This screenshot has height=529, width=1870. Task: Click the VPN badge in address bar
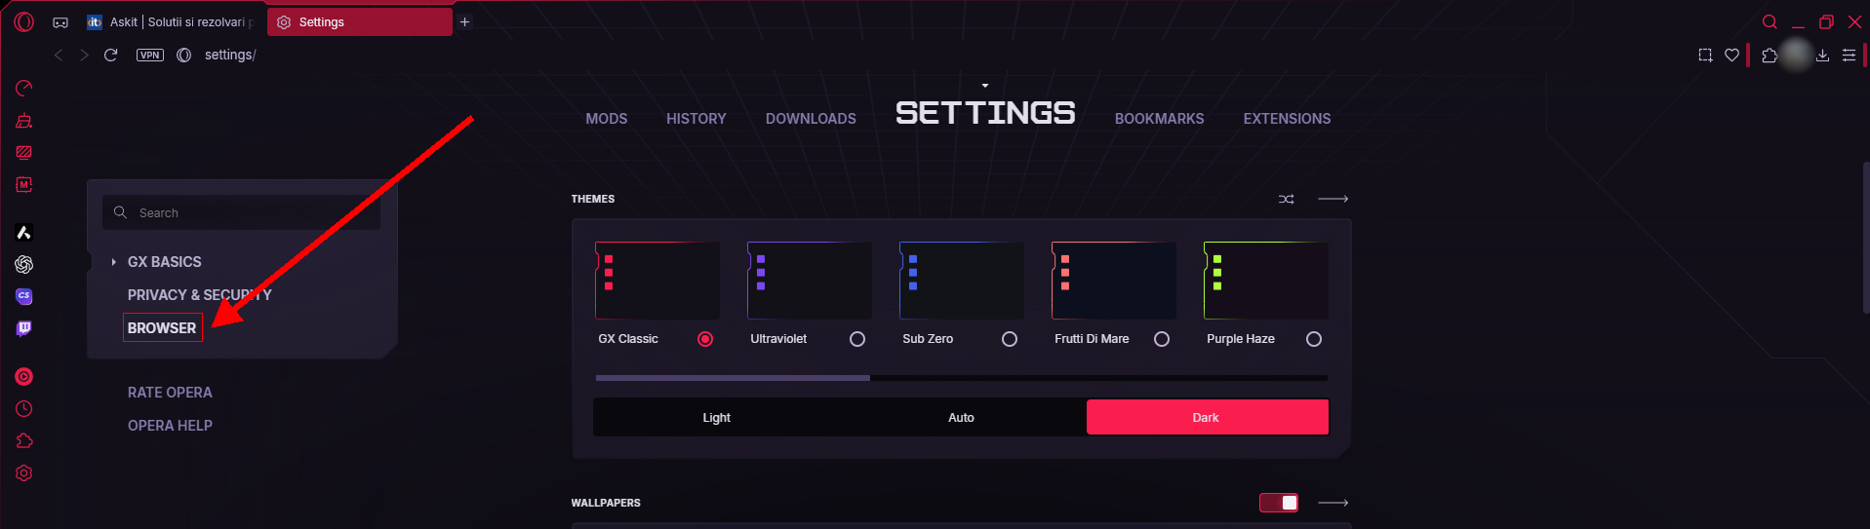click(149, 56)
